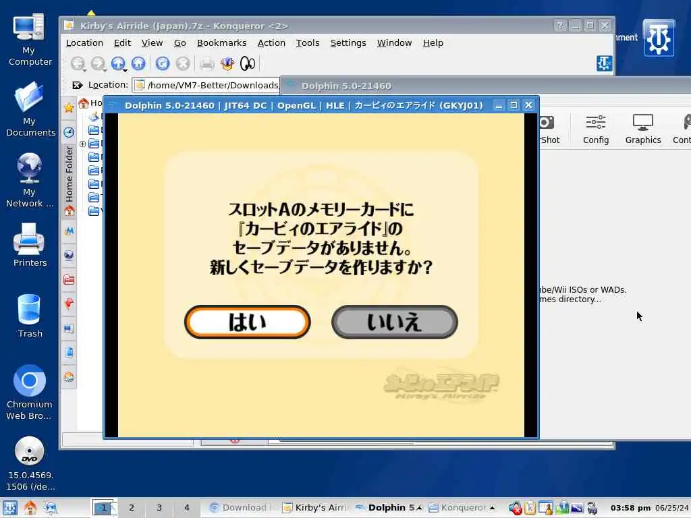Select the Home Folder sidebar tab

tap(70, 181)
